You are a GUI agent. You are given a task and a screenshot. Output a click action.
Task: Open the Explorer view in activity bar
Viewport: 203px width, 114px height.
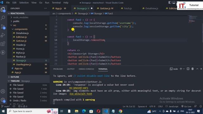tap(3, 9)
